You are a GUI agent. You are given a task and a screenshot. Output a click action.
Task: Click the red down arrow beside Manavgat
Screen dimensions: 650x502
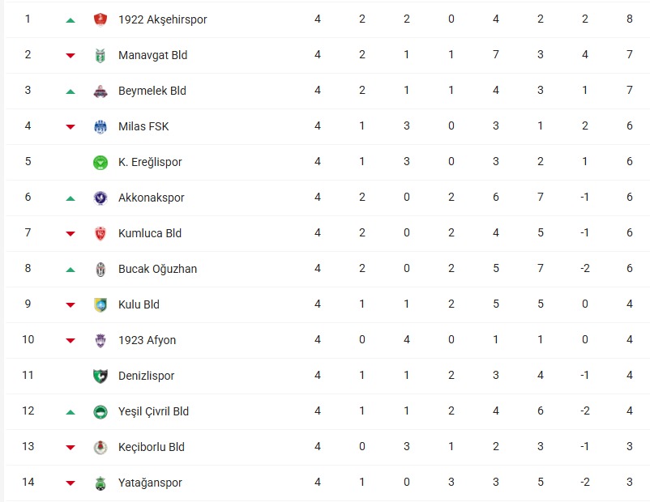(71, 56)
